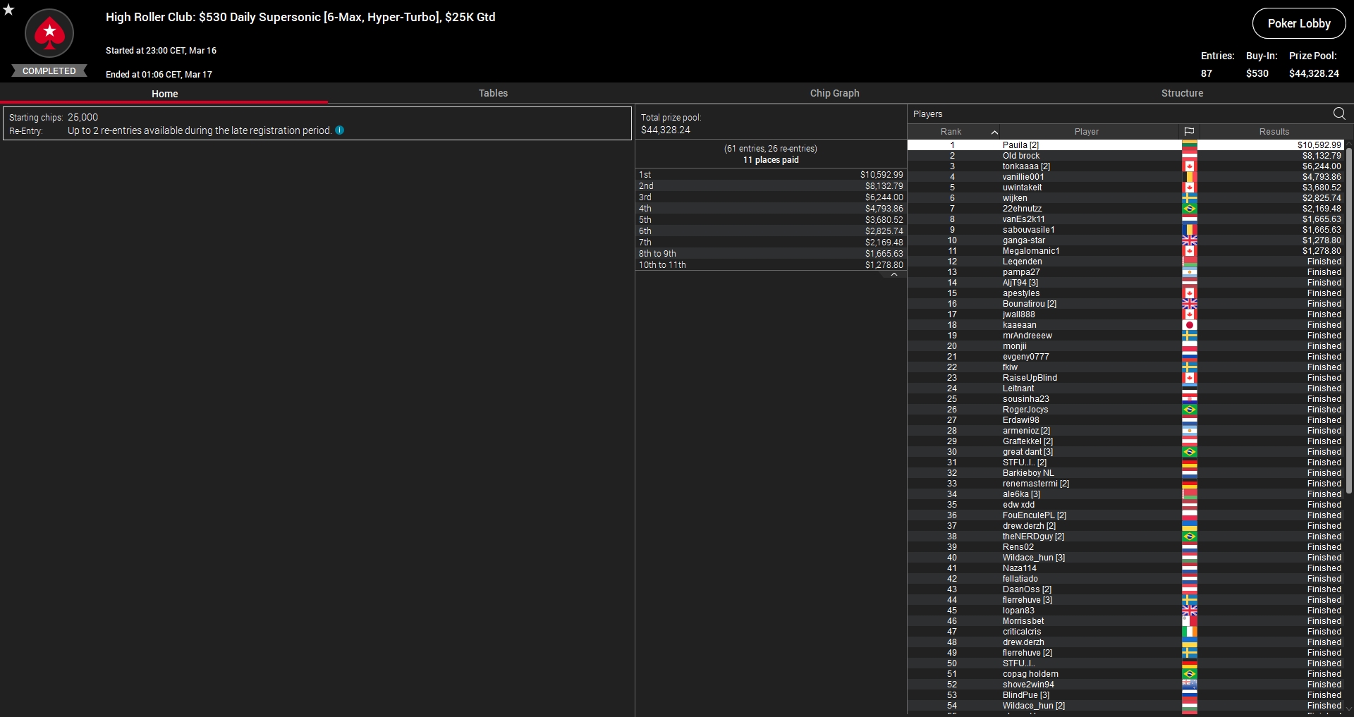
Task: Select player row renemastermi [2]
Action: pyautogui.click(x=1126, y=484)
